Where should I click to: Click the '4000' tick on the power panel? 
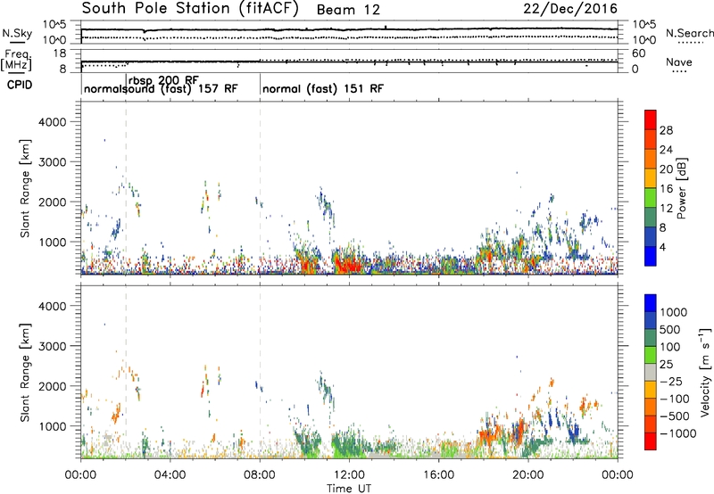point(53,122)
